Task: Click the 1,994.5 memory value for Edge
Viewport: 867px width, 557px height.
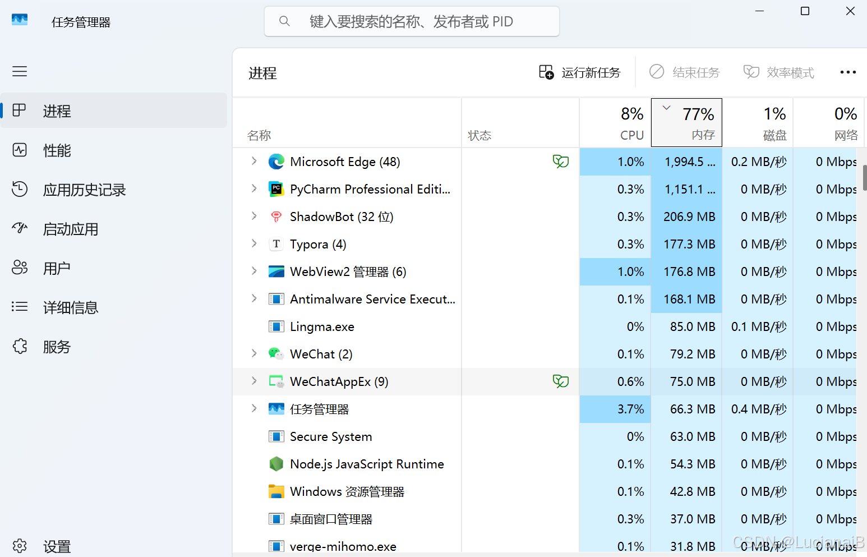Action: (x=690, y=162)
